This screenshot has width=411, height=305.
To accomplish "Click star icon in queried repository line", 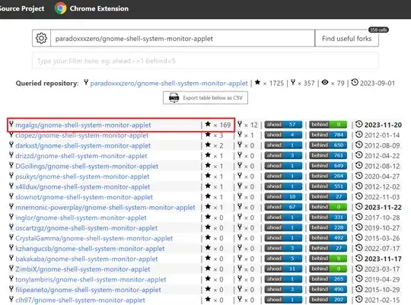I will click(x=257, y=82).
